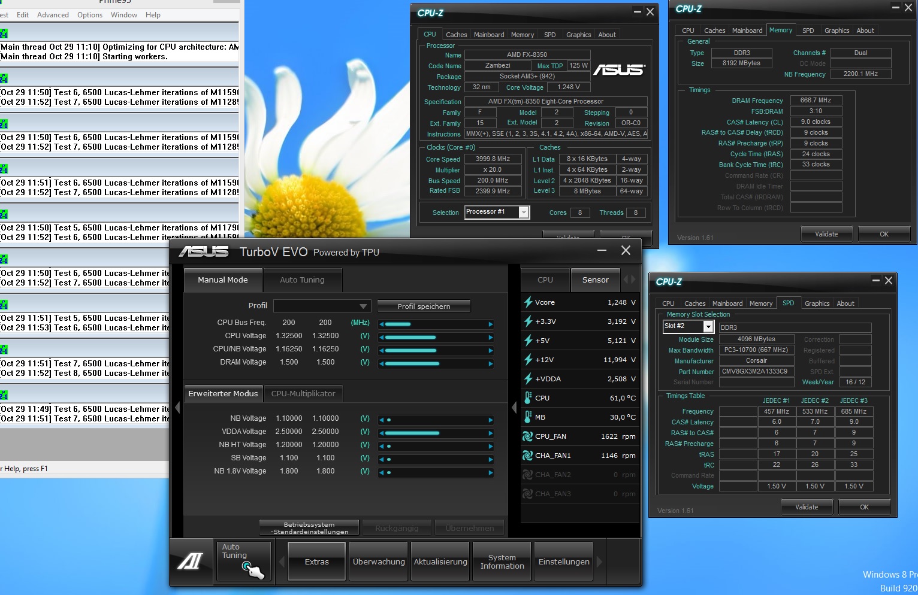The image size is (918, 595).
Task: Open the Extras button
Action: tap(316, 561)
